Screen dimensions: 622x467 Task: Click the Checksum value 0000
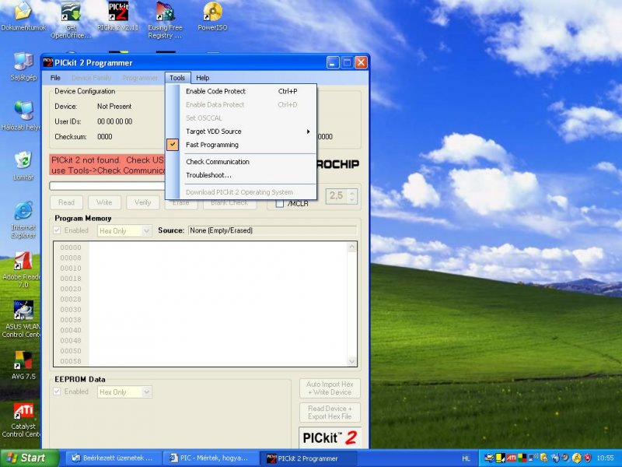pos(105,137)
